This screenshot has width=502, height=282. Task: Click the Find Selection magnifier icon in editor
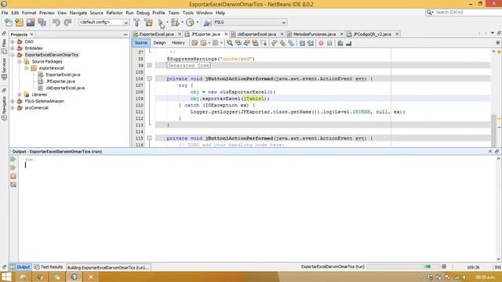point(230,43)
